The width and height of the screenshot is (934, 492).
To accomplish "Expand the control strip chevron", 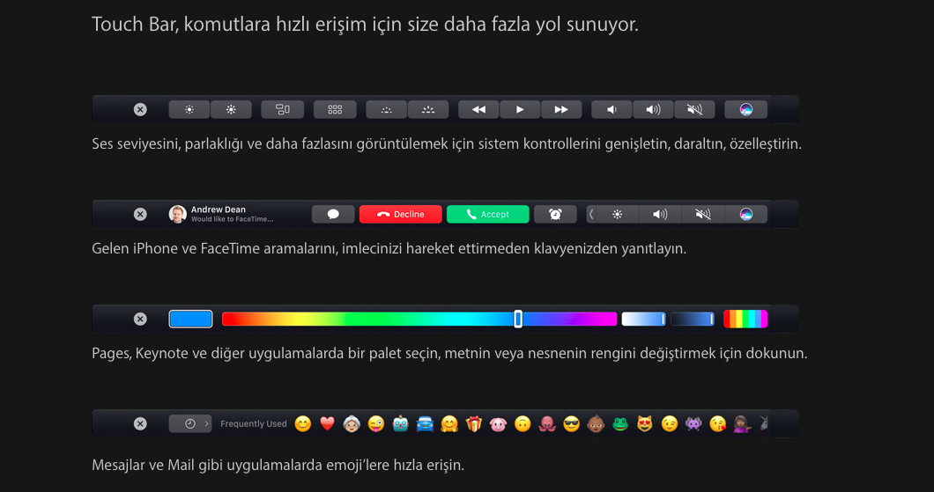I will (591, 214).
